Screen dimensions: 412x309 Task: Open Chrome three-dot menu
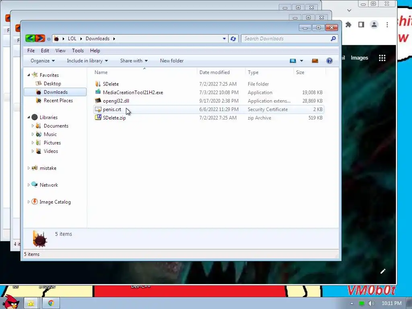(x=387, y=25)
